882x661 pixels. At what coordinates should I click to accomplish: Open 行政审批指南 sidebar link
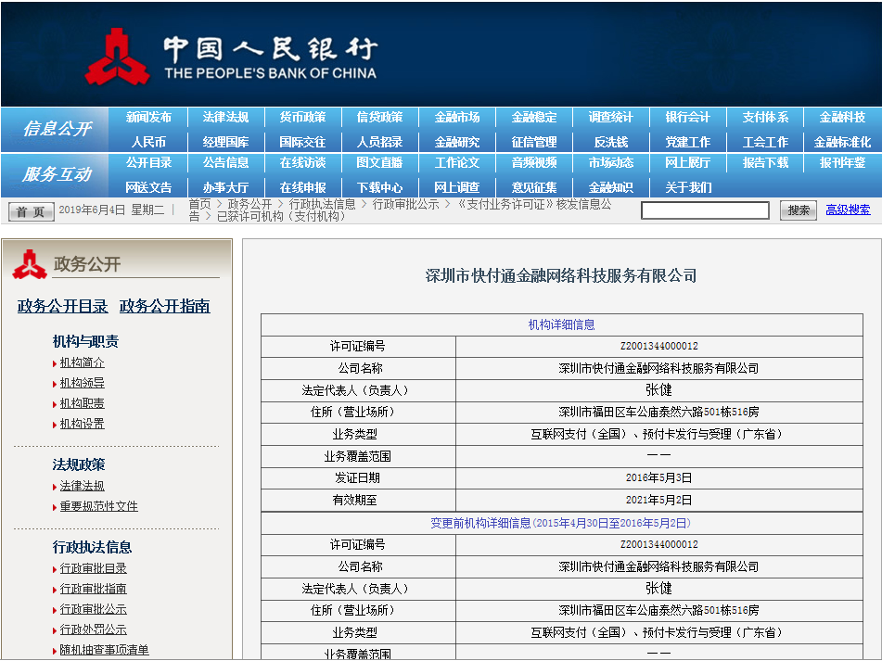coord(94,589)
